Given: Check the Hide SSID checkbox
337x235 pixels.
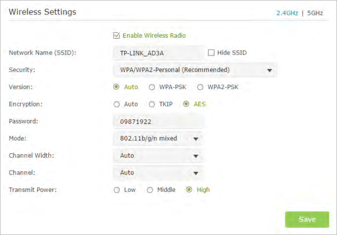Looking at the screenshot, I should coord(211,52).
